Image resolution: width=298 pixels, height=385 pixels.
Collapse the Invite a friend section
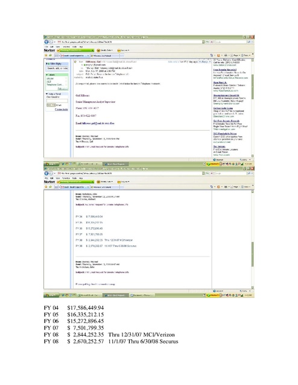tap(46, 94)
